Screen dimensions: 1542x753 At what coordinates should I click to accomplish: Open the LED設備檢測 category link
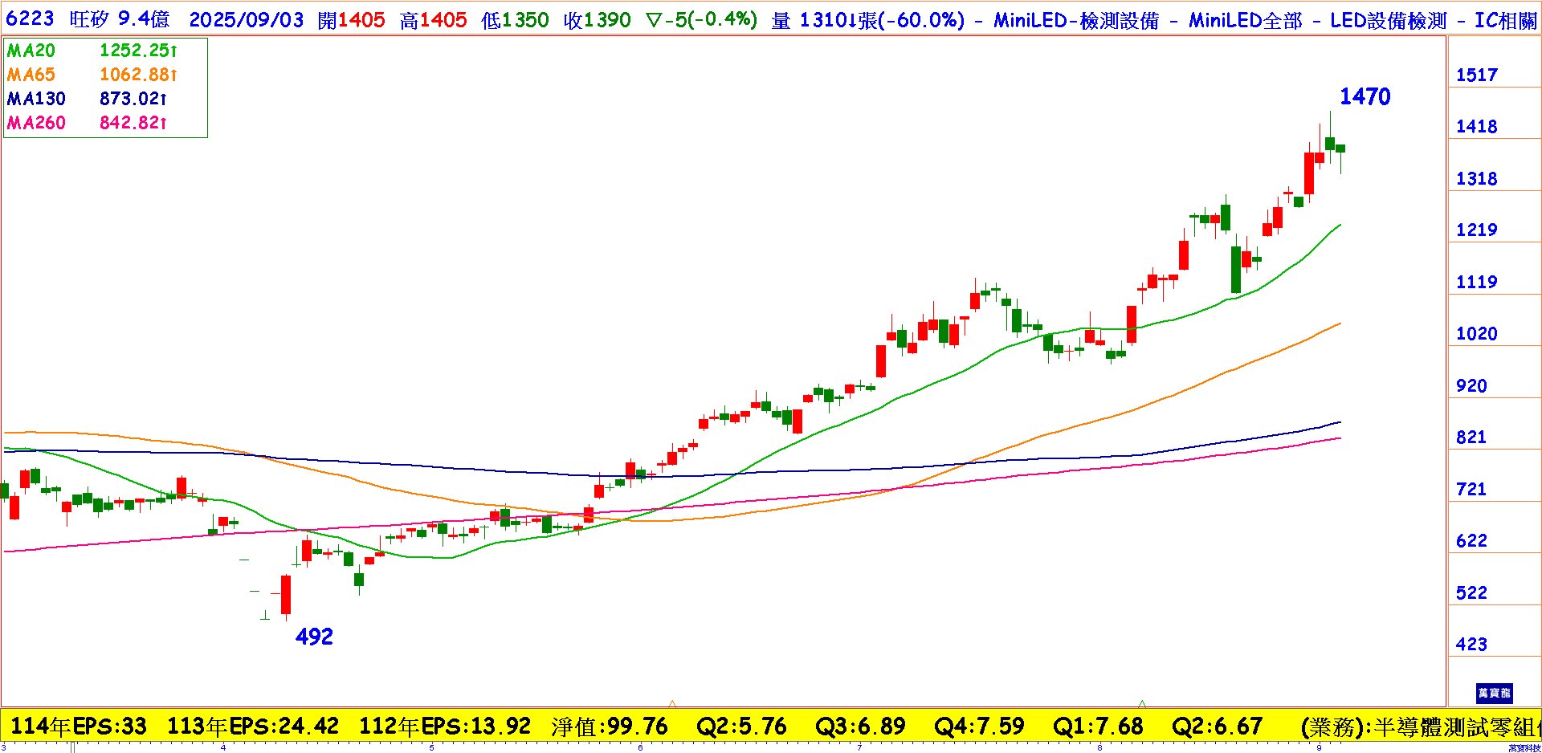tap(1388, 21)
